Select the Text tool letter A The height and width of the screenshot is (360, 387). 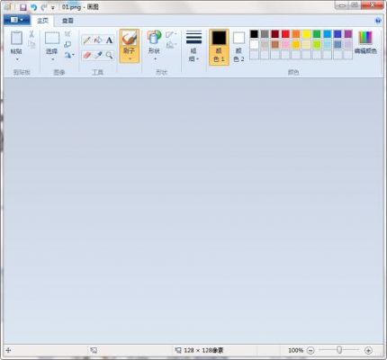coord(109,40)
